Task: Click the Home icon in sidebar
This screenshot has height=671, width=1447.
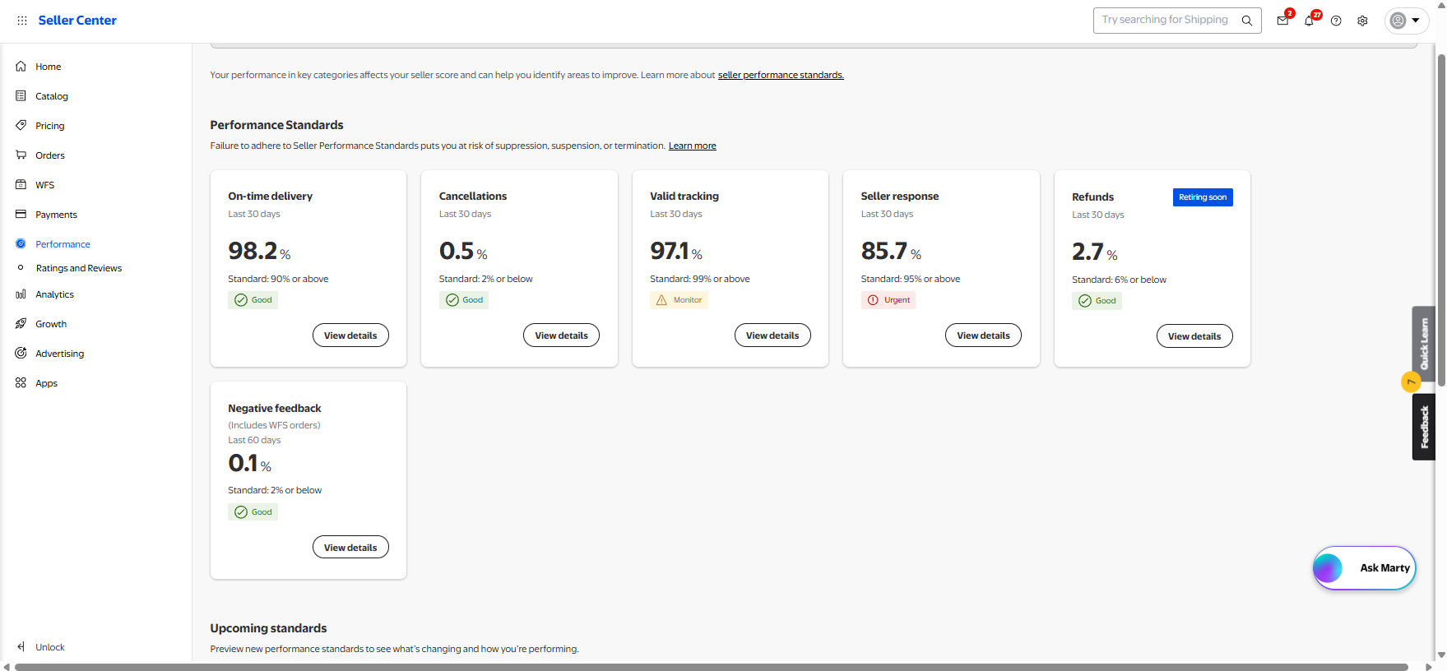Action: tap(21, 67)
